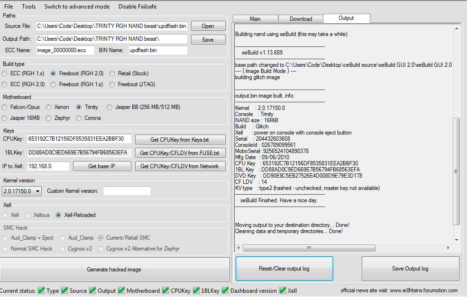
Task: Click the BIN Name field
Action: [158, 50]
